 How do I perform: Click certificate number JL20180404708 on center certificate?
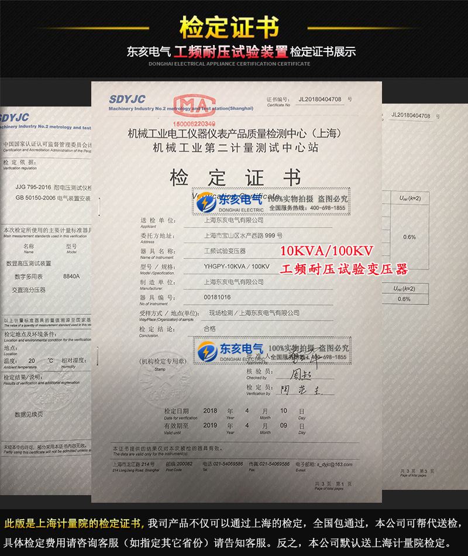pos(320,99)
